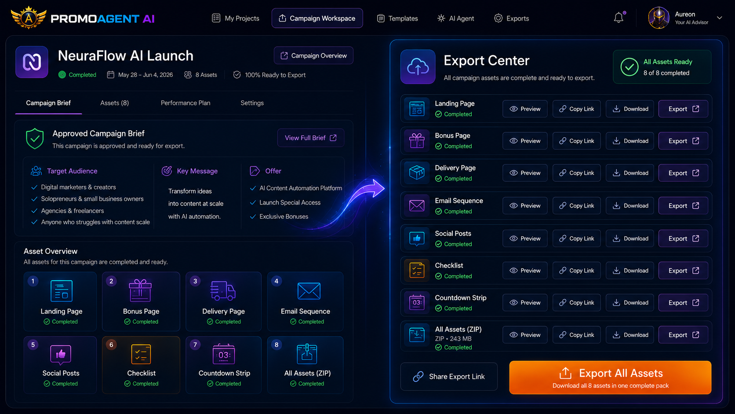Copy link for the Bonus Page
The image size is (735, 414).
tap(576, 141)
